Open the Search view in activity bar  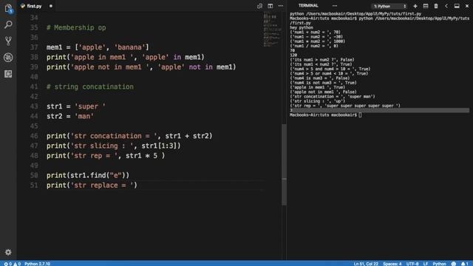point(8,24)
